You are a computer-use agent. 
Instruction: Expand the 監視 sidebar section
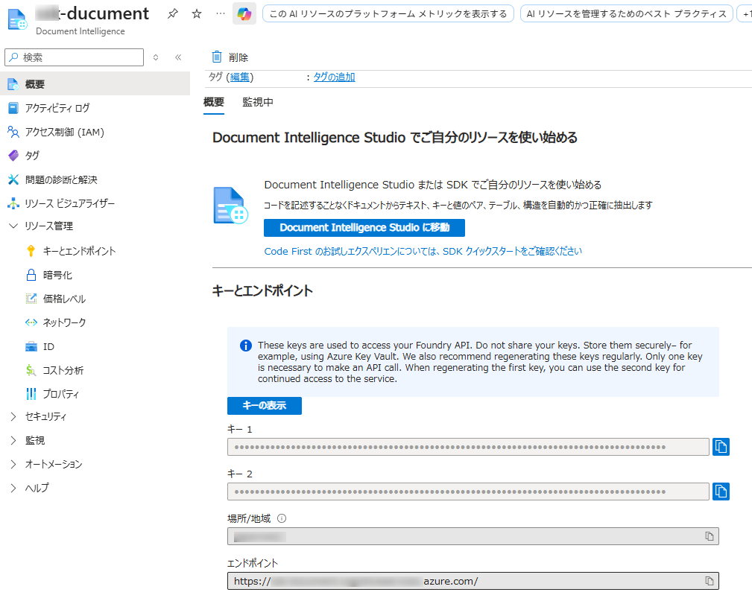(x=13, y=441)
